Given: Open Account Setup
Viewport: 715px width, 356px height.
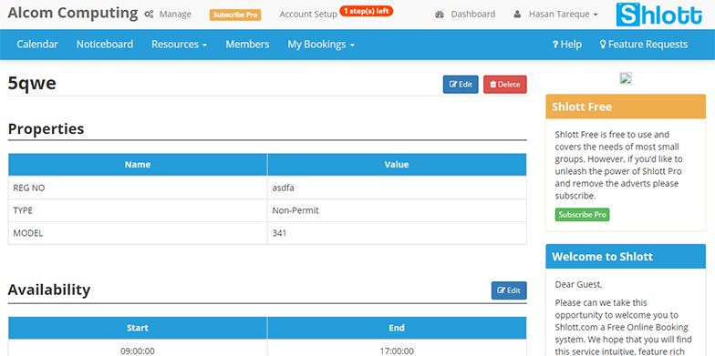Looking at the screenshot, I should coord(308,15).
